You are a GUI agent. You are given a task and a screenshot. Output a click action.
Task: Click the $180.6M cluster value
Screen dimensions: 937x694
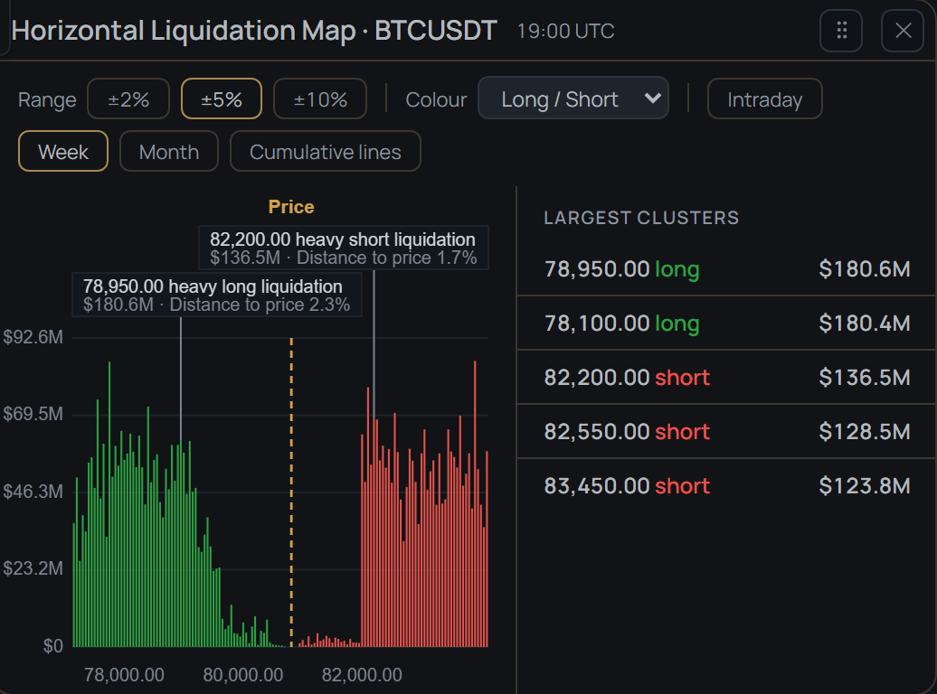pos(864,268)
